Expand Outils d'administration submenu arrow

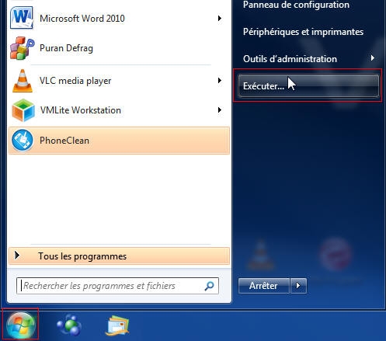(x=373, y=58)
